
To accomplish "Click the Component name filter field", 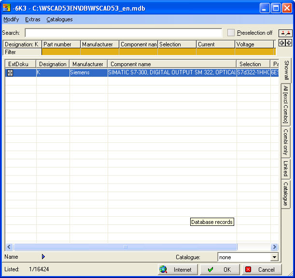I will (x=138, y=52).
